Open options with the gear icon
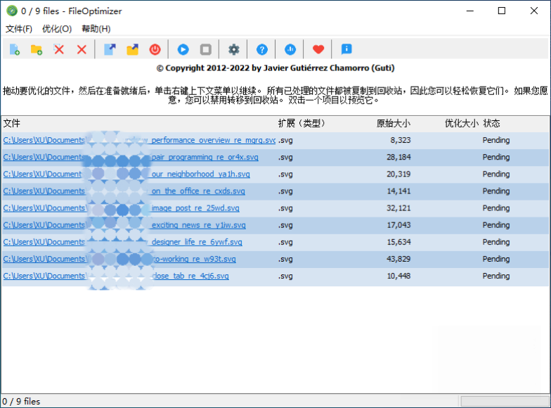Viewport: 551px width, 408px height. tap(234, 49)
